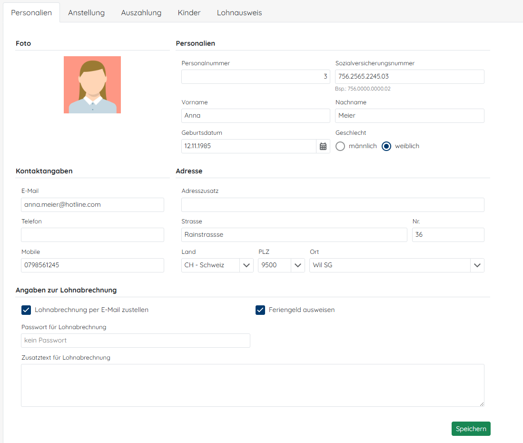The image size is (523, 443).
Task: Select the männlich radio button
Action: (x=340, y=146)
